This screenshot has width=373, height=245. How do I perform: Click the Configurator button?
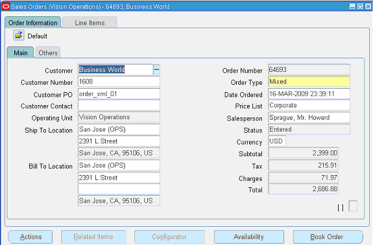point(169,237)
